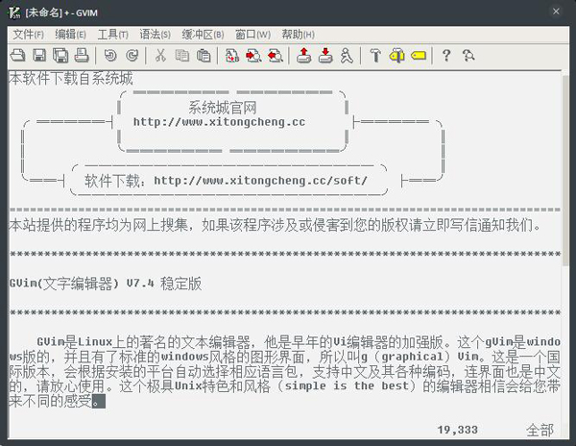Viewport: 576px width, 446px height.
Task: Click the Save All files icon
Action: (60, 56)
